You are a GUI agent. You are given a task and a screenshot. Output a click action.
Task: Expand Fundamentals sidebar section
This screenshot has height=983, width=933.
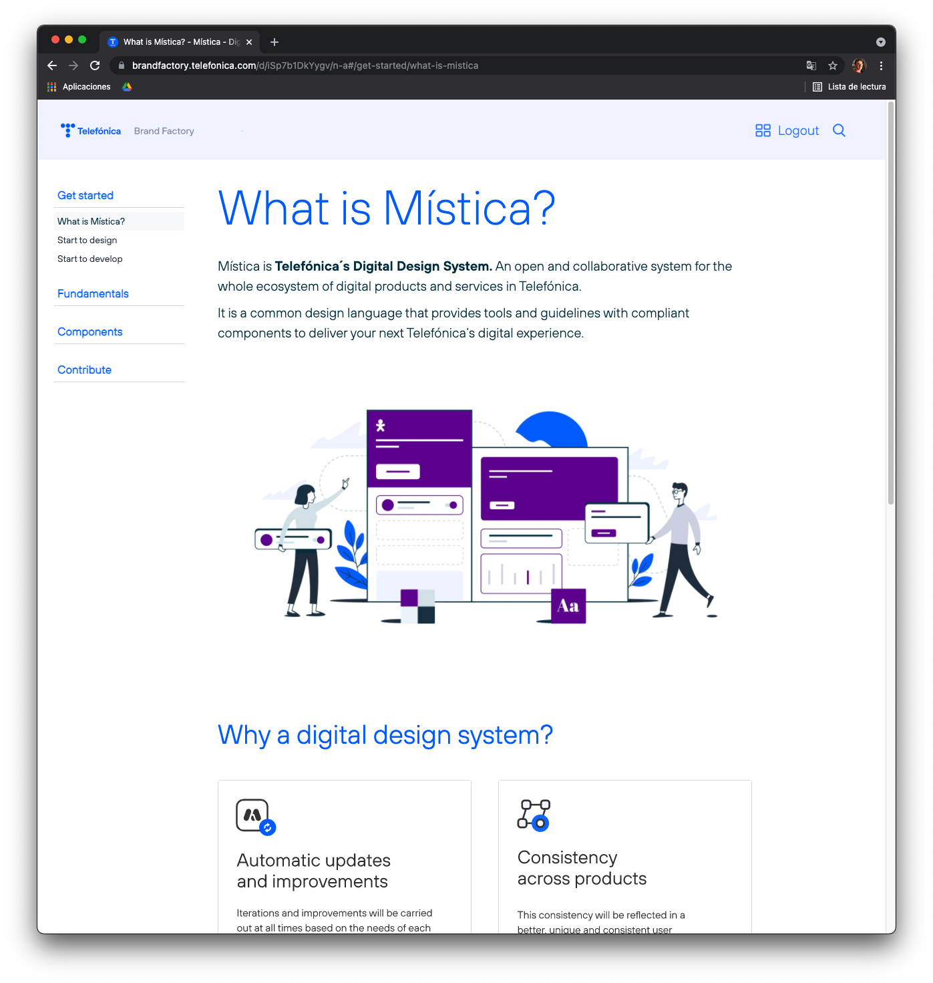pyautogui.click(x=93, y=293)
